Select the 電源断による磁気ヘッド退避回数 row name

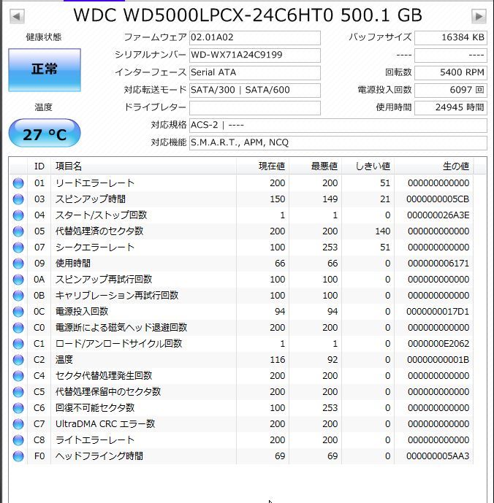pyautogui.click(x=121, y=328)
